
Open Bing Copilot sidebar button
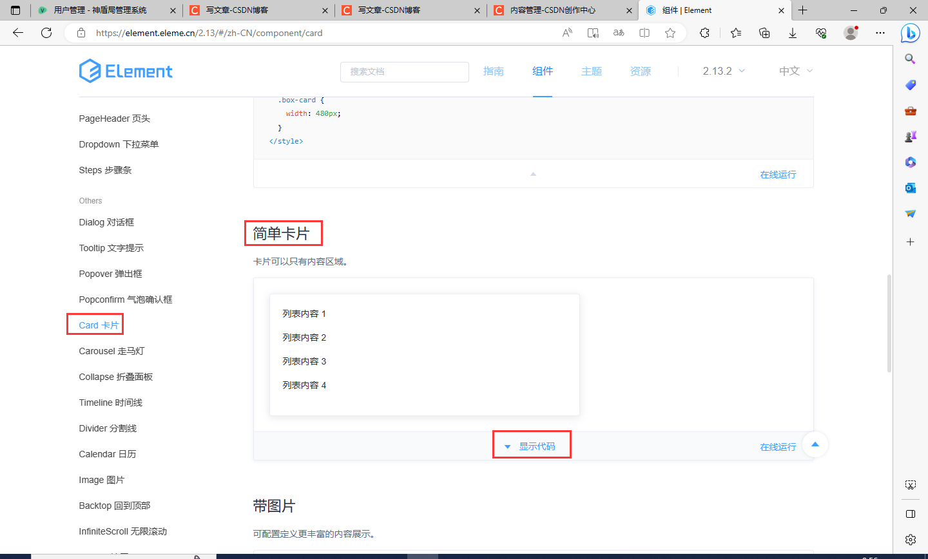[x=910, y=33]
